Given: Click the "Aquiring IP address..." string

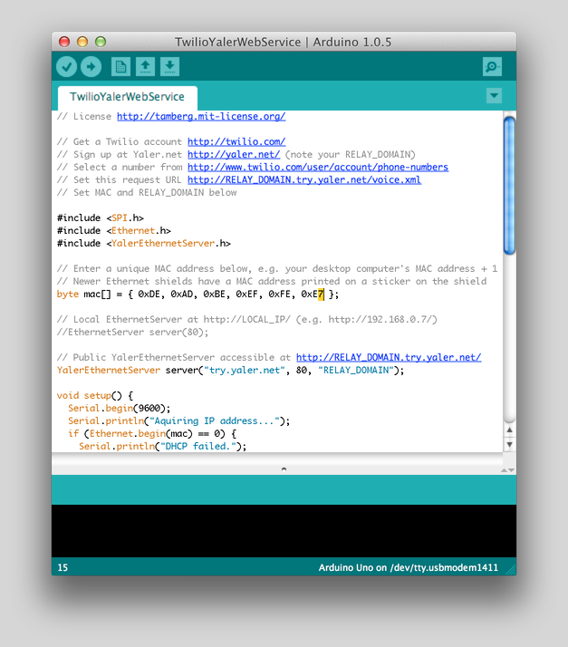Looking at the screenshot, I should coord(215,420).
